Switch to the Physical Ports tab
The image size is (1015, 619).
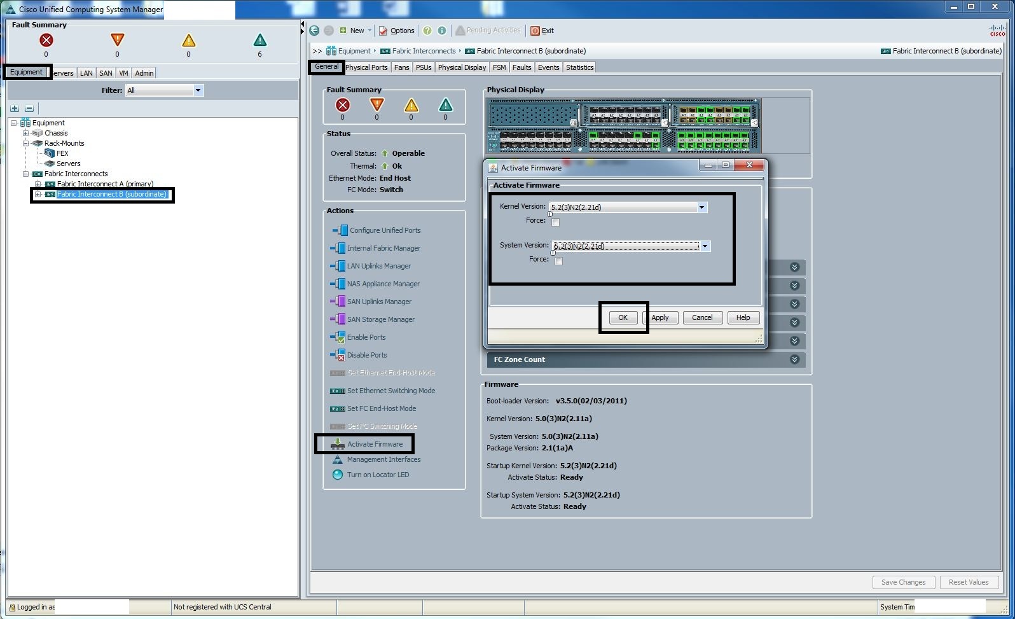click(x=366, y=67)
